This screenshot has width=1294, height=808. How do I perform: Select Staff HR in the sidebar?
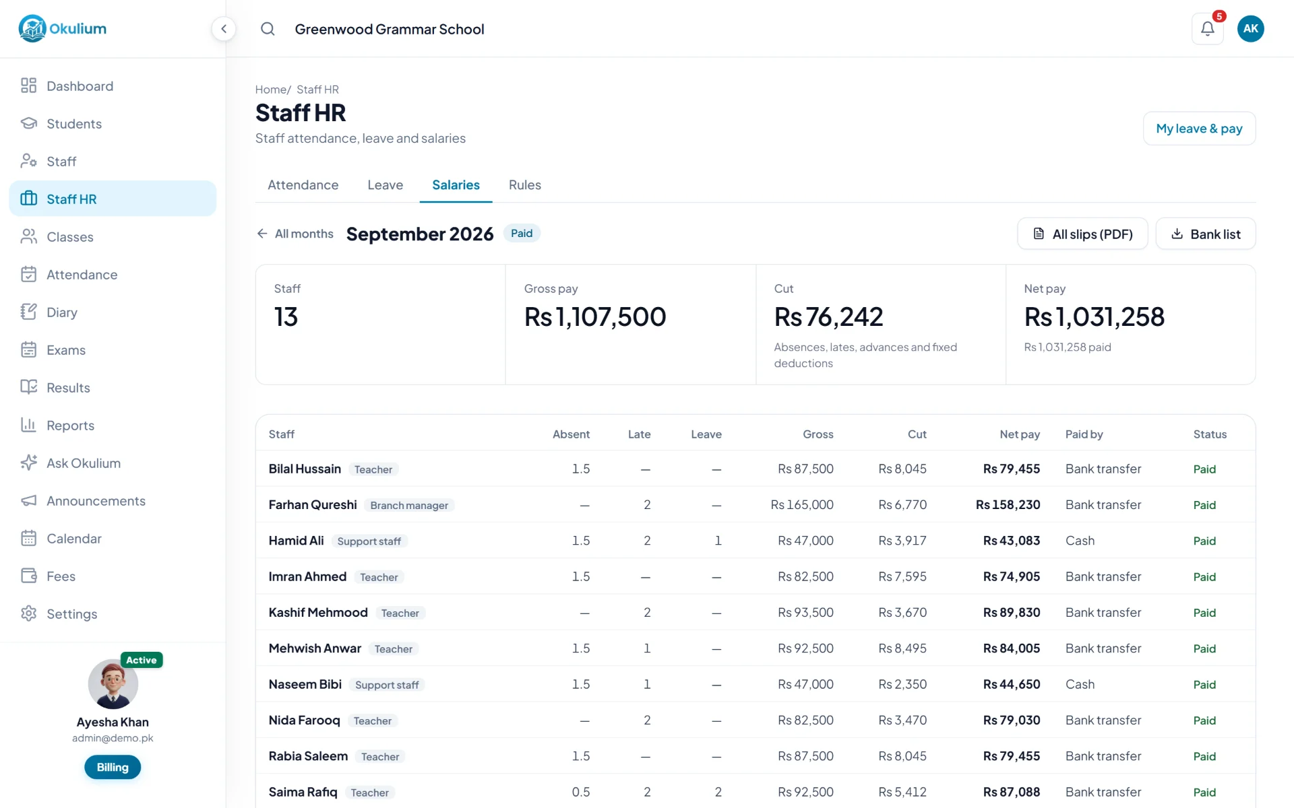(113, 199)
